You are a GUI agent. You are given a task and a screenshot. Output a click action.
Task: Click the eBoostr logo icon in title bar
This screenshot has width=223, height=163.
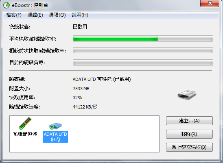pyautogui.click(x=6, y=5)
